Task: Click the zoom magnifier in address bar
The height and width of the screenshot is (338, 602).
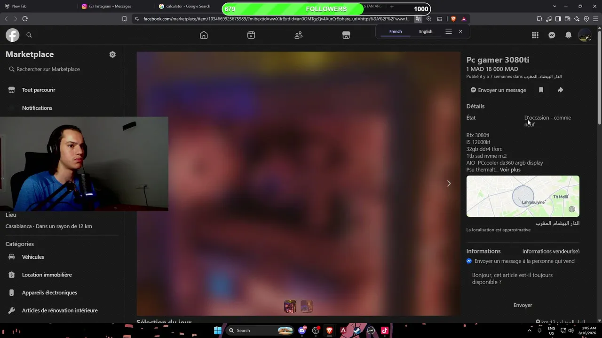Action: click(x=429, y=19)
